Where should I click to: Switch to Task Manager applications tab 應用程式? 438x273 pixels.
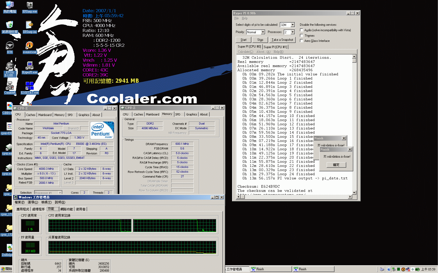[x=23, y=209]
